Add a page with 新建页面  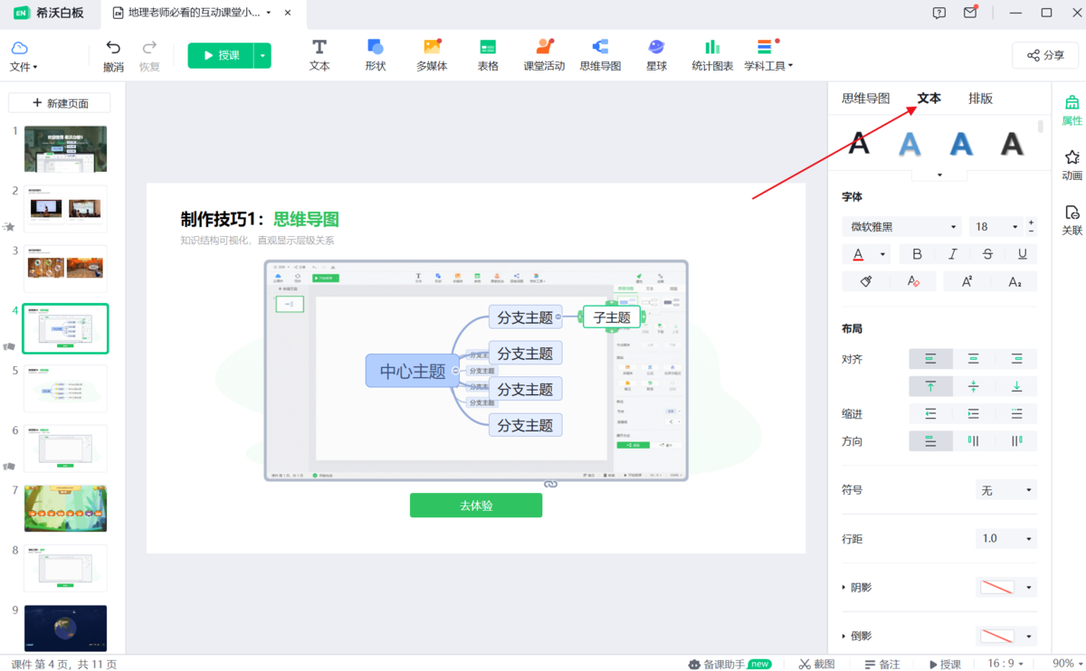(60, 103)
